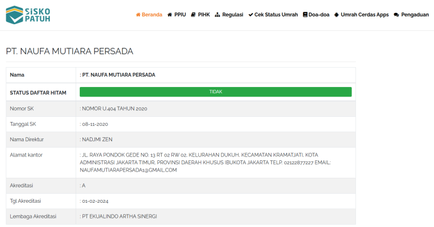Click the Android icon beside Umrah Cerdas Apps
This screenshot has width=434, height=227.
pos(337,15)
